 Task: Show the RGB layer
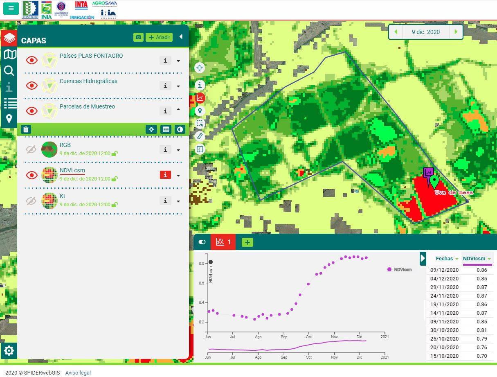(x=31, y=150)
